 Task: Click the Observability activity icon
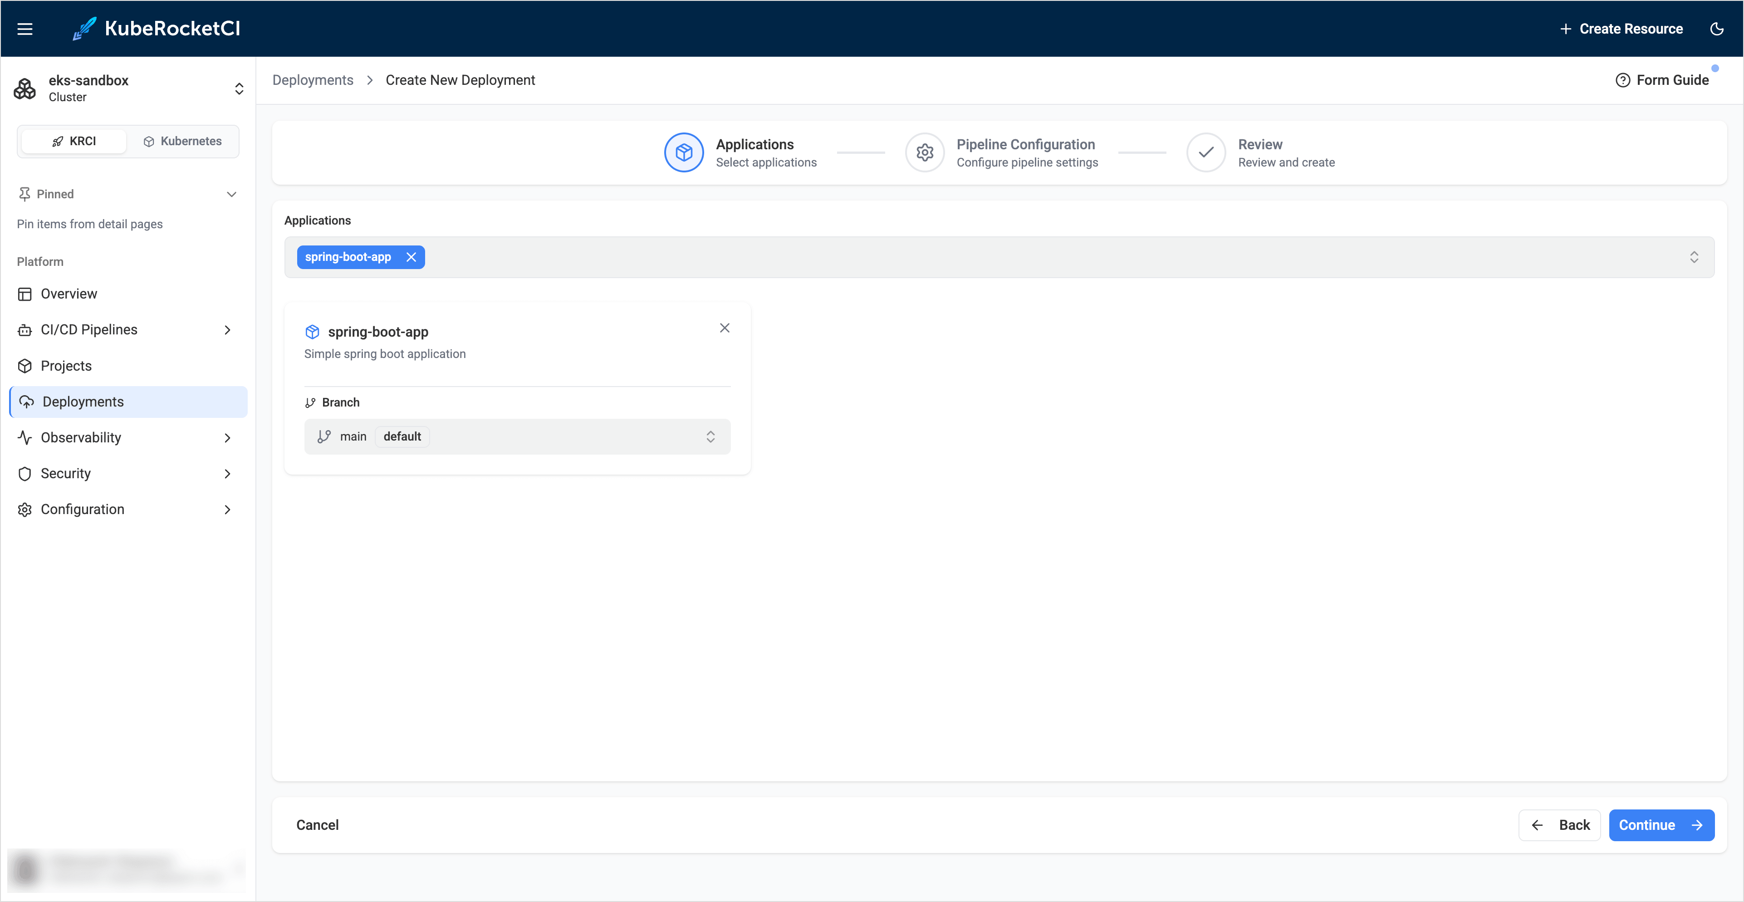tap(25, 437)
